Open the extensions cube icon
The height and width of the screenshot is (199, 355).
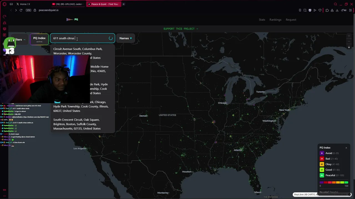(327, 10)
